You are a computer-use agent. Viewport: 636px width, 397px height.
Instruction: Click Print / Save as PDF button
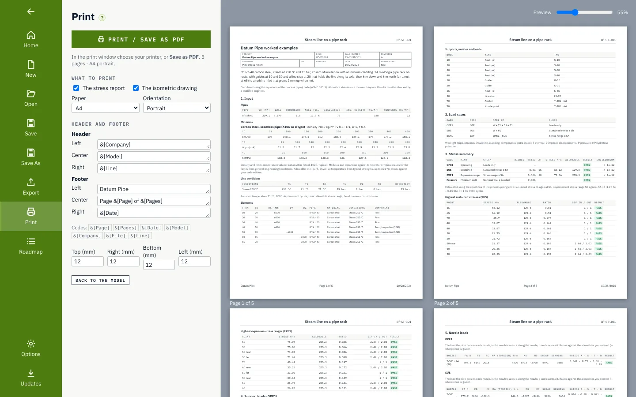(x=141, y=39)
